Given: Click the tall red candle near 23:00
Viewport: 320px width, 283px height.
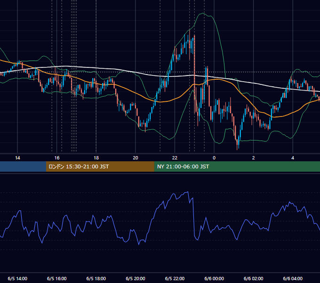Looking at the screenshot, I should (x=194, y=75).
